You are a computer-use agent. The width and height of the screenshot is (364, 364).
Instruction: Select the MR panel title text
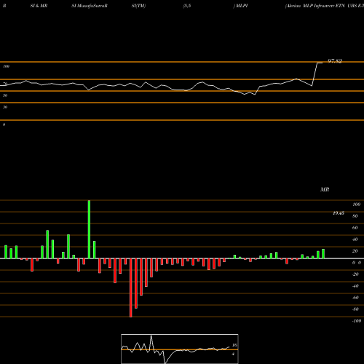325,189
